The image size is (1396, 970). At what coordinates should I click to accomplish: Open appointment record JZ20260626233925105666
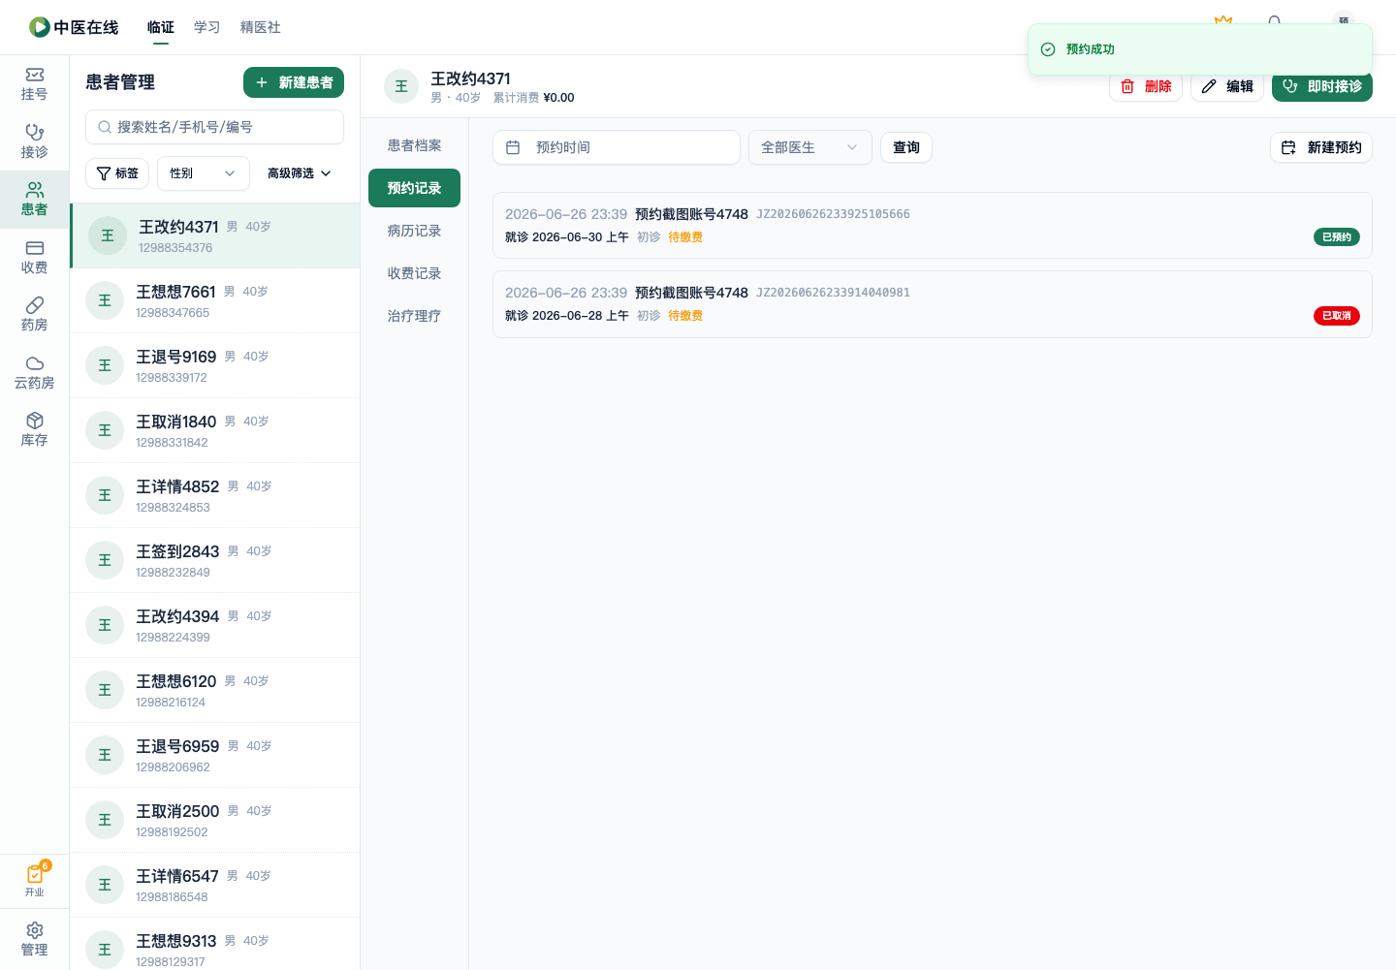click(x=933, y=225)
